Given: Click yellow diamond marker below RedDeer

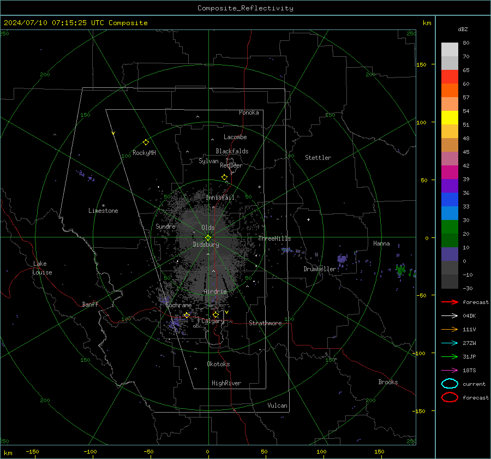Looking at the screenshot, I should (224, 177).
